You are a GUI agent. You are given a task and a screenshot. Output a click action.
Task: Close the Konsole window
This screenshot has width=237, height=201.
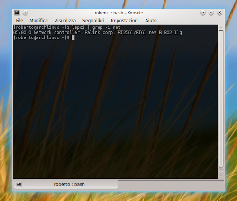pyautogui.click(x=219, y=13)
